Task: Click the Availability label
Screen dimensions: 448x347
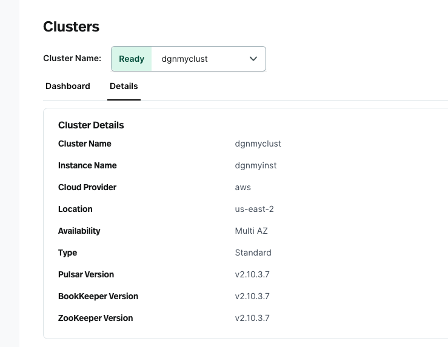Action: 79,231
